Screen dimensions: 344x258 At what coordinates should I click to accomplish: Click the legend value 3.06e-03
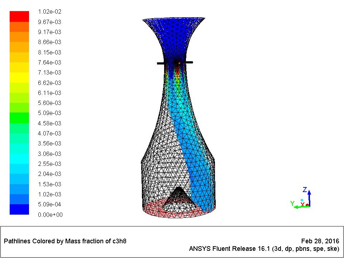49,154
